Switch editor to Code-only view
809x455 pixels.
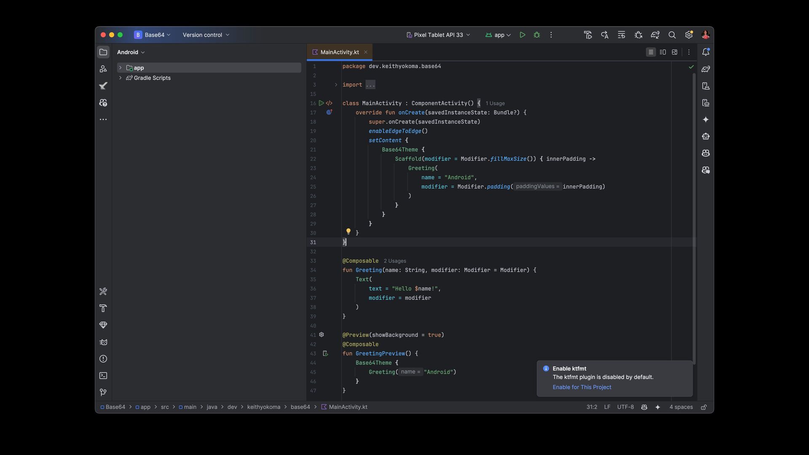tap(651, 52)
